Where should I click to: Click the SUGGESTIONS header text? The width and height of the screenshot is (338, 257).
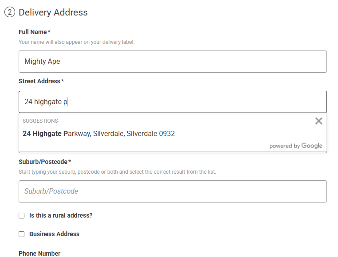pyautogui.click(x=40, y=121)
